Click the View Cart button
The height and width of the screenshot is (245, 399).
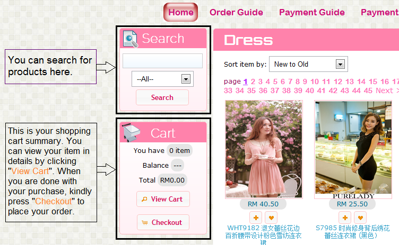click(163, 199)
